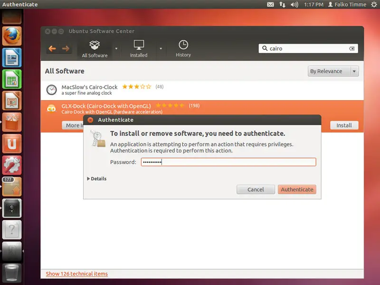The height and width of the screenshot is (285, 380).
Task: Open Update Manager showing 177 updates
Action: click(x=12, y=187)
